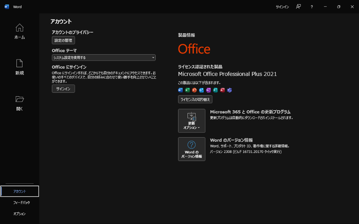The image size is (359, 224).
Task: Click Microsoft Office Professional Plus 2021 text
Action: [x=227, y=74]
